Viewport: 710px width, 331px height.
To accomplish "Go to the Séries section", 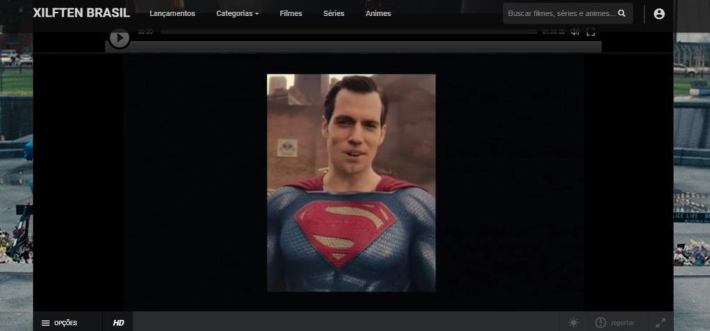I will [334, 14].
